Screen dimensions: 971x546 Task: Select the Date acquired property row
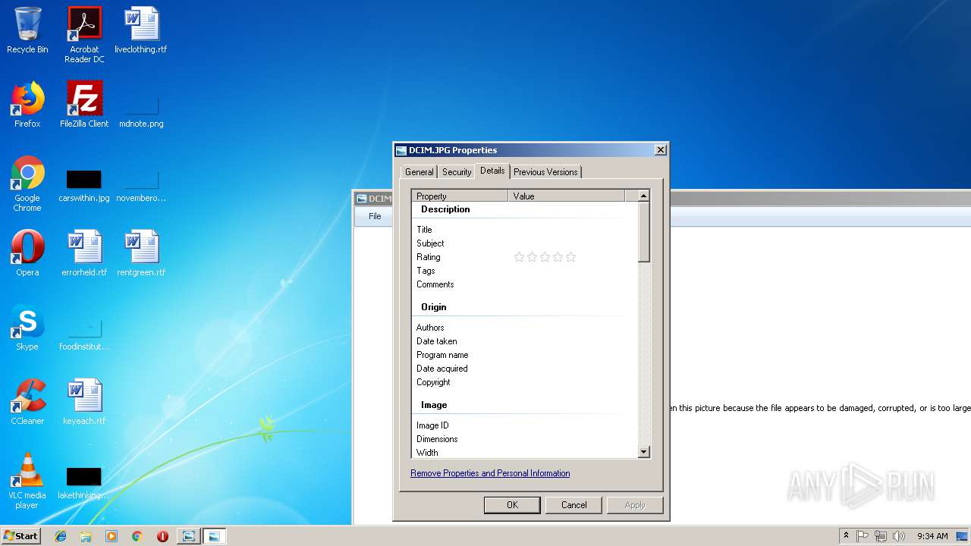coord(524,369)
